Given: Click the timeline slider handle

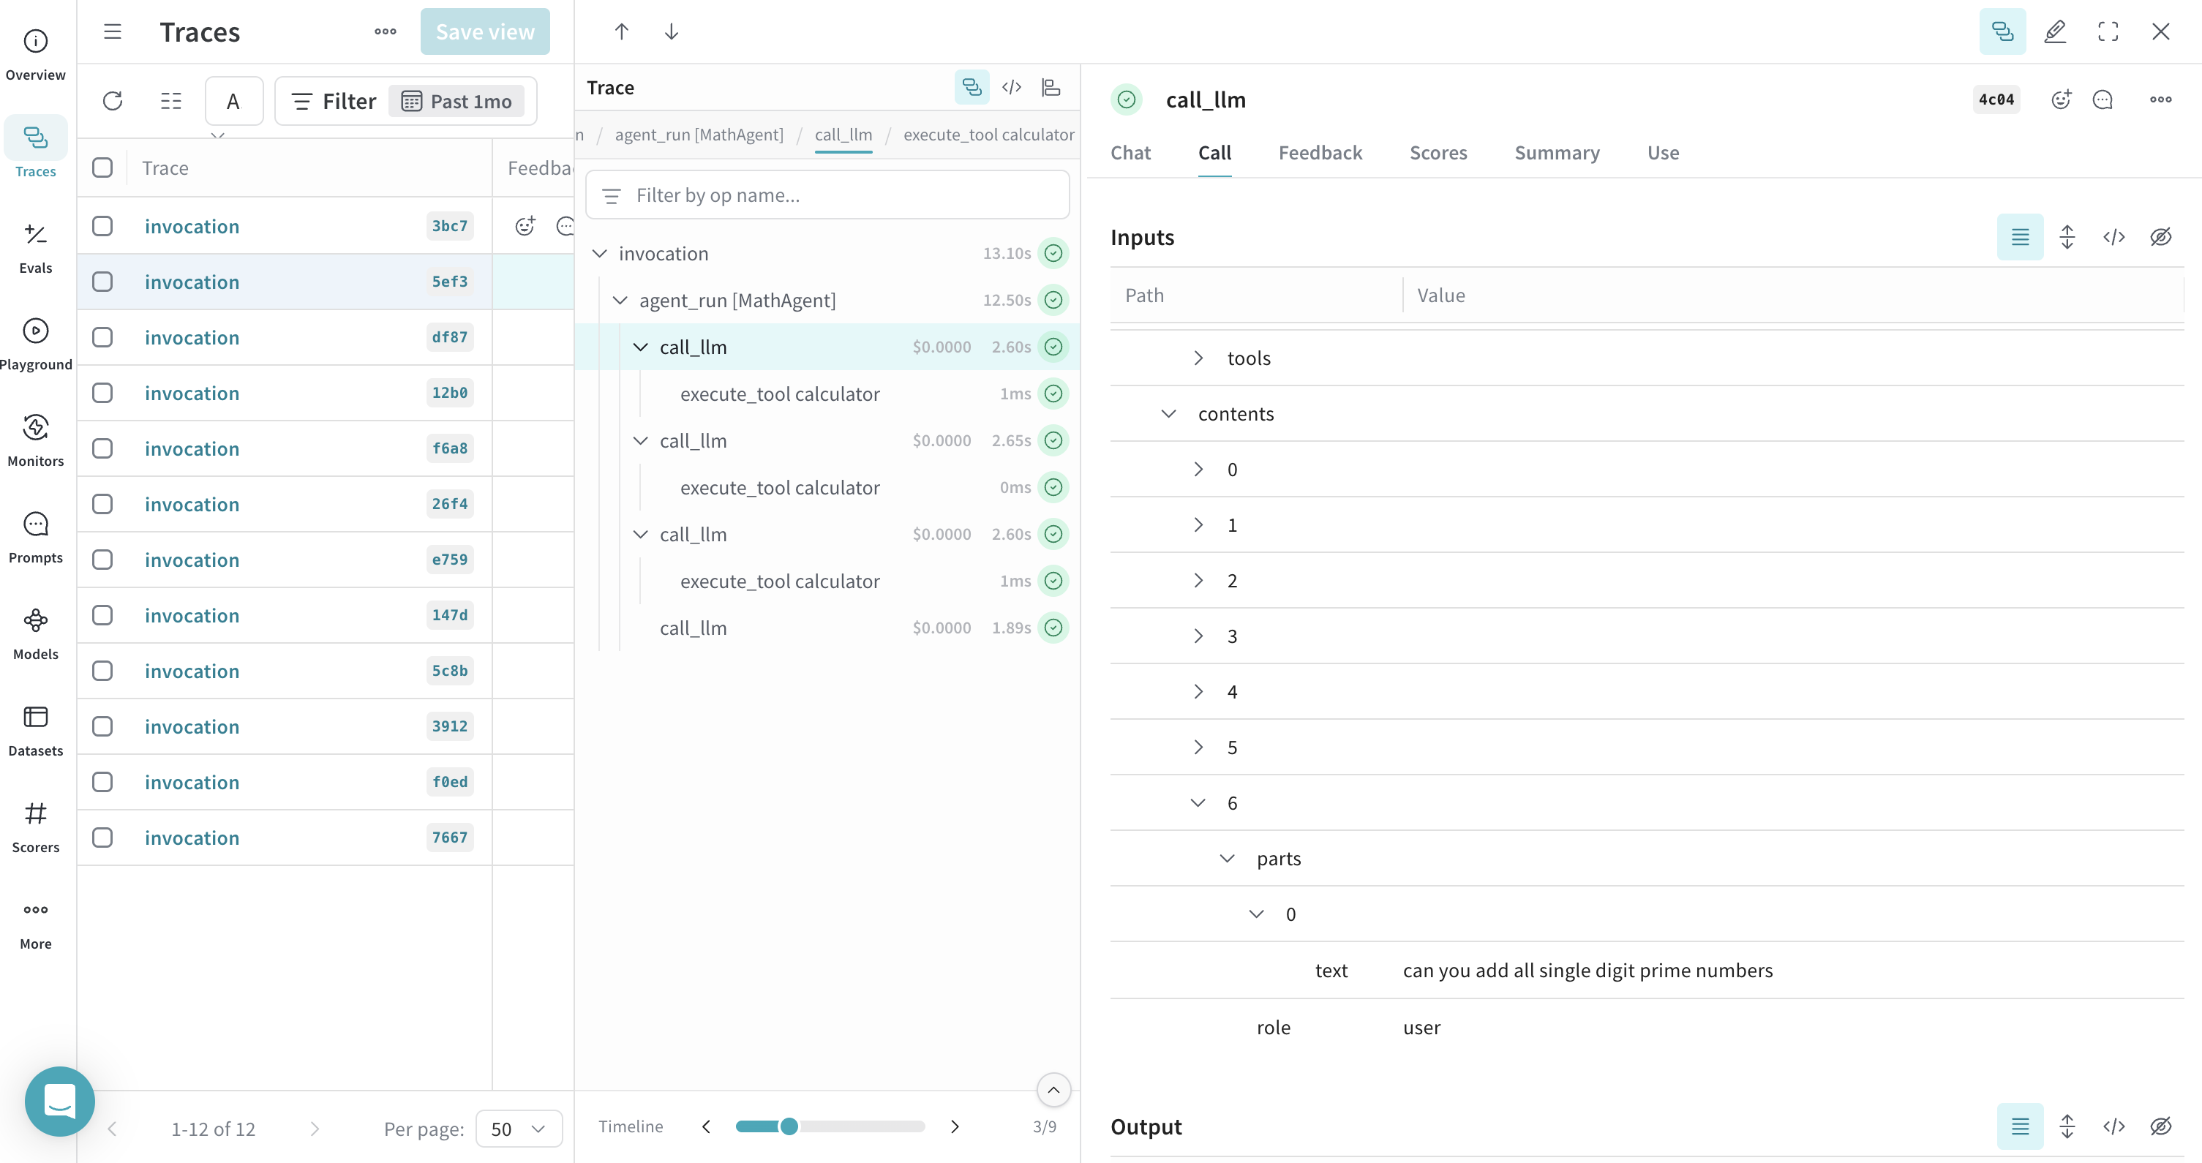Looking at the screenshot, I should 789,1126.
